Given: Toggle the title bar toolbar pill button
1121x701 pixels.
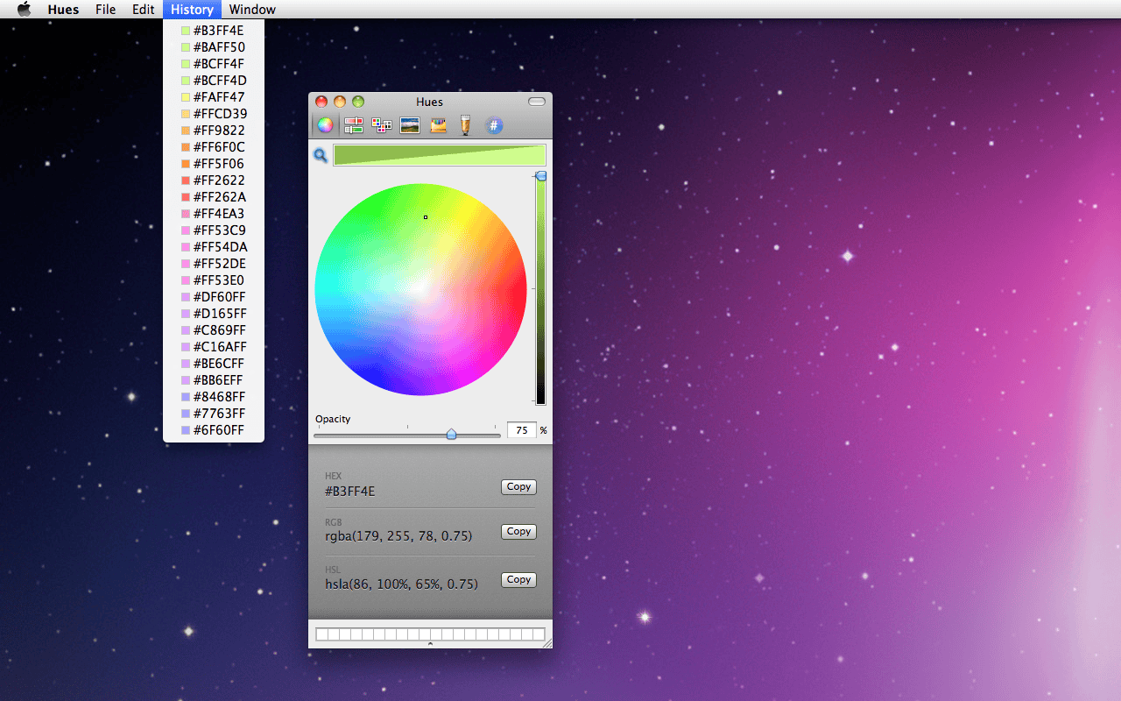Looking at the screenshot, I should click(x=535, y=101).
